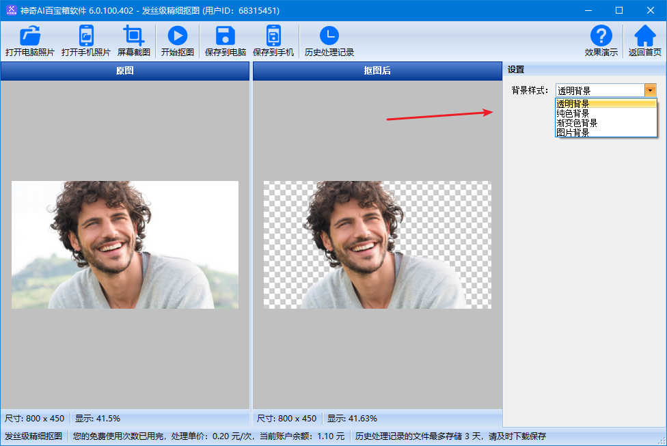This screenshot has width=667, height=446.
Task: Click the cutout result image preview
Action: [377, 245]
